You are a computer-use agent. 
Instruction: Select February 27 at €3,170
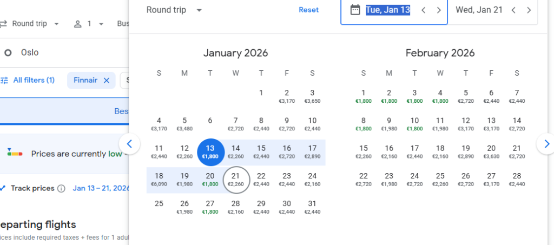(491, 180)
